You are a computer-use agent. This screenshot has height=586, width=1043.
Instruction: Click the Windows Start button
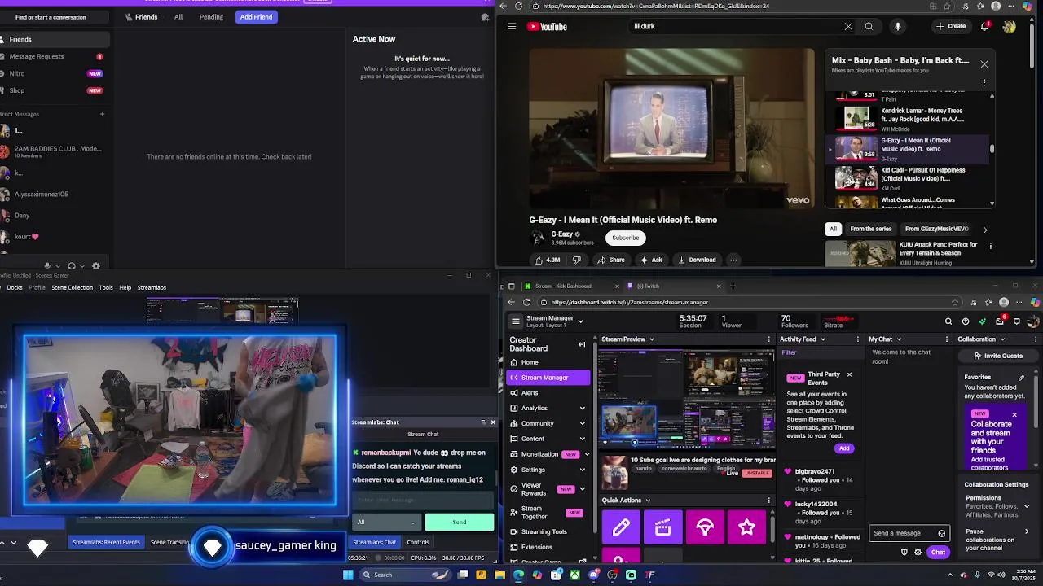click(348, 575)
